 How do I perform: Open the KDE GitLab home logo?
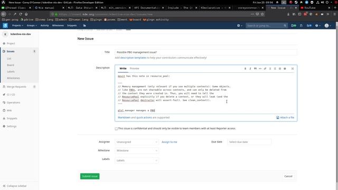[5, 25]
